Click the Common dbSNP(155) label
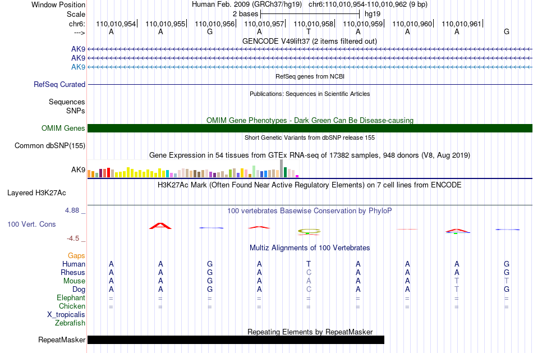Screen dimensions: 533x353 tap(50, 145)
